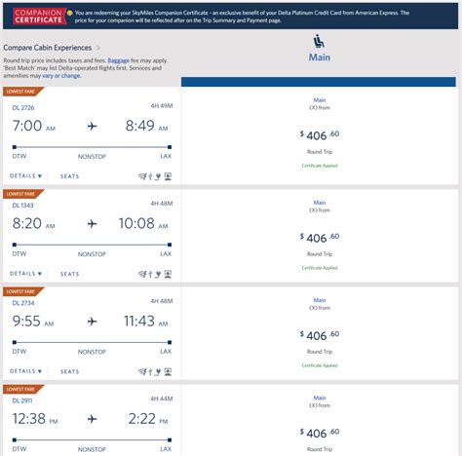
Task: Click Wi-Fi amenity icon for DL 2734
Action: (142, 371)
